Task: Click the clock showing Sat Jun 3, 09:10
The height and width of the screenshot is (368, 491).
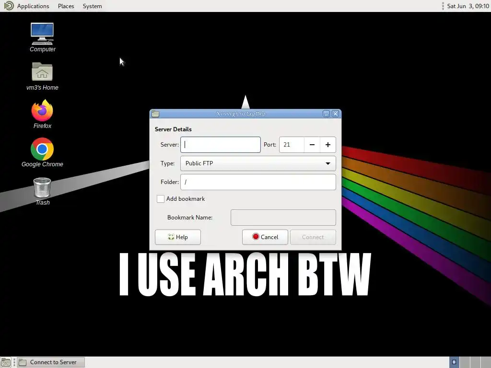Action: click(468, 6)
